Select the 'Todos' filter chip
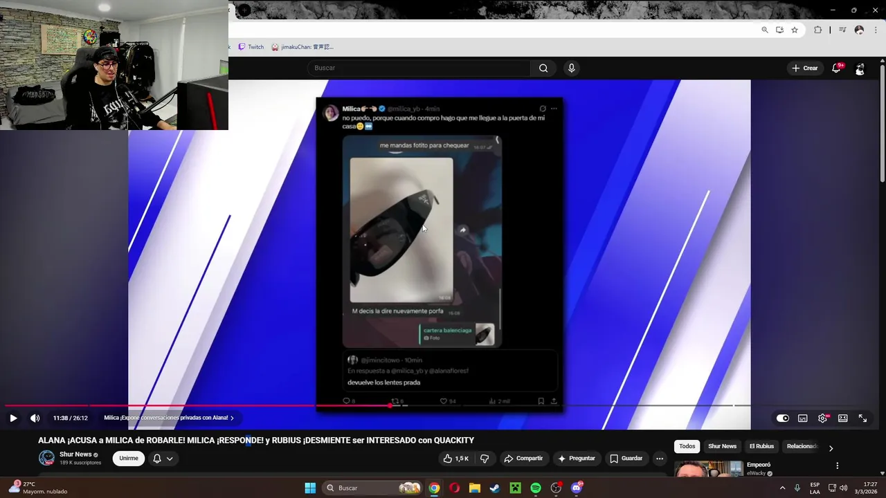This screenshot has width=886, height=498. coord(687,446)
